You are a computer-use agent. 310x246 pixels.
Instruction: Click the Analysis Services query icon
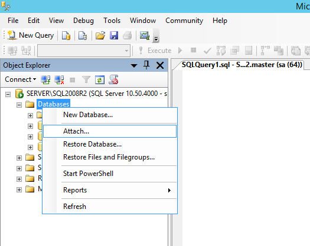pyautogui.click(x=83, y=36)
